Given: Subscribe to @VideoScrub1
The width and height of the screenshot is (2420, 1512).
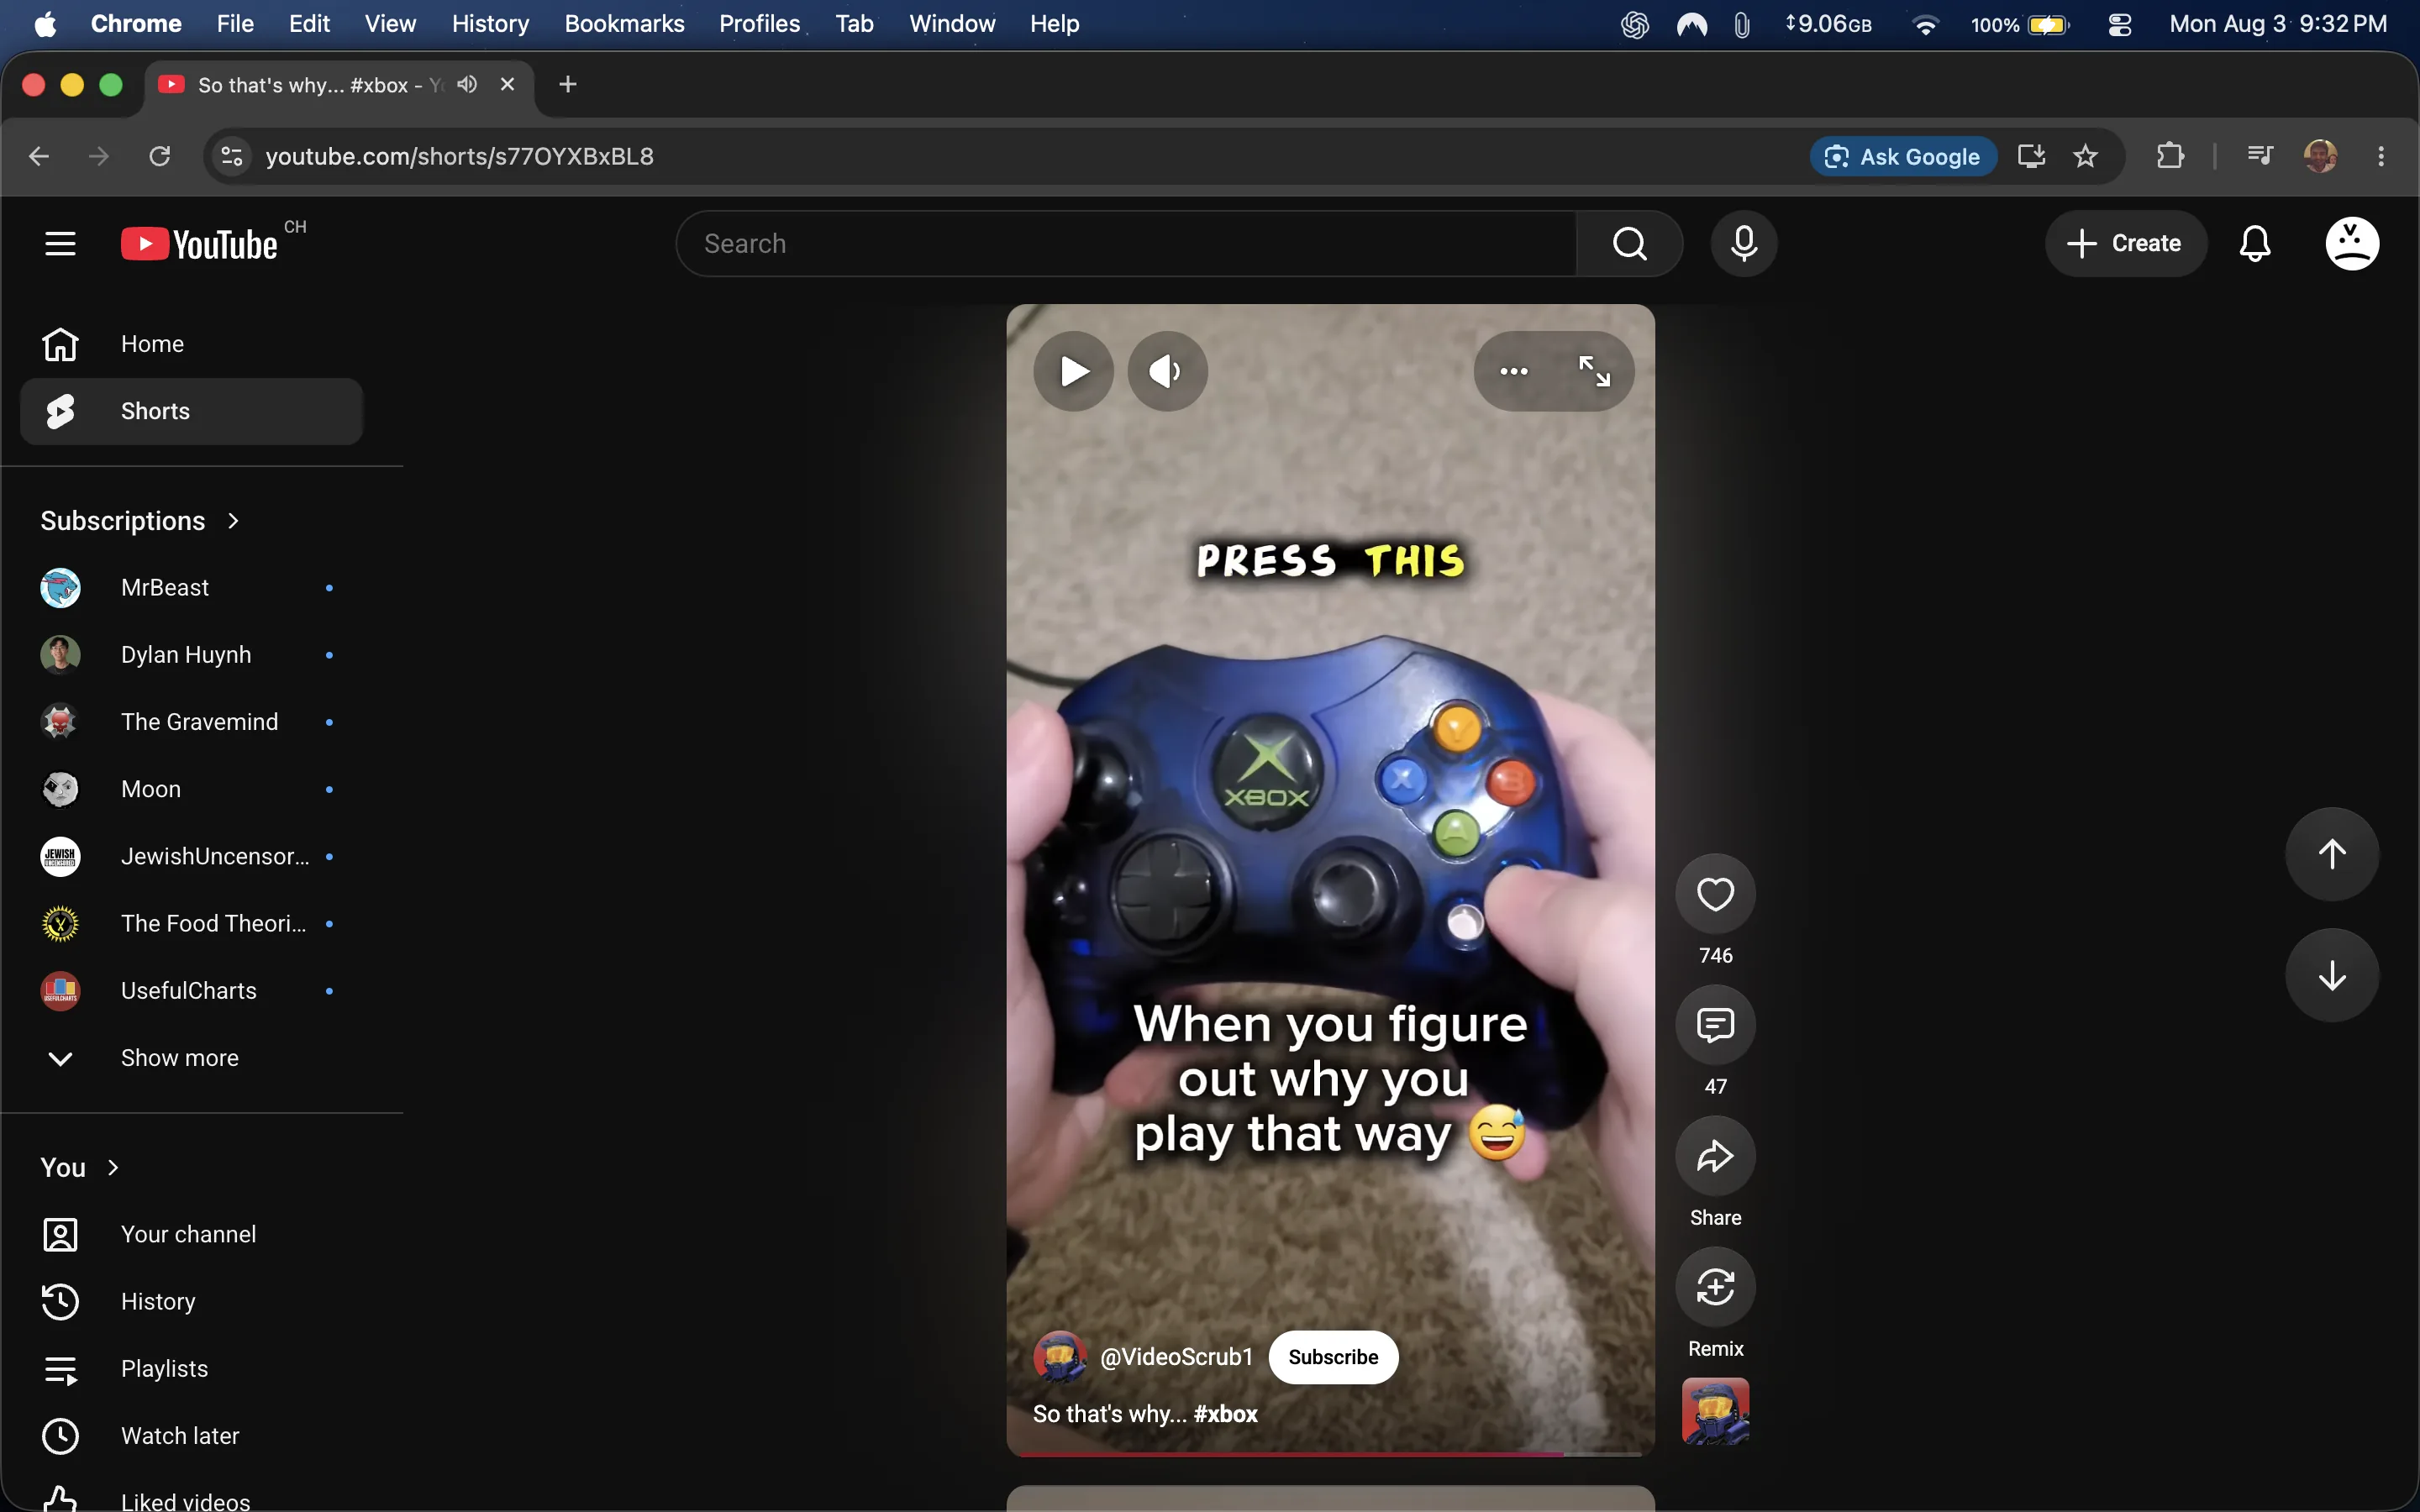Looking at the screenshot, I should 1333,1357.
